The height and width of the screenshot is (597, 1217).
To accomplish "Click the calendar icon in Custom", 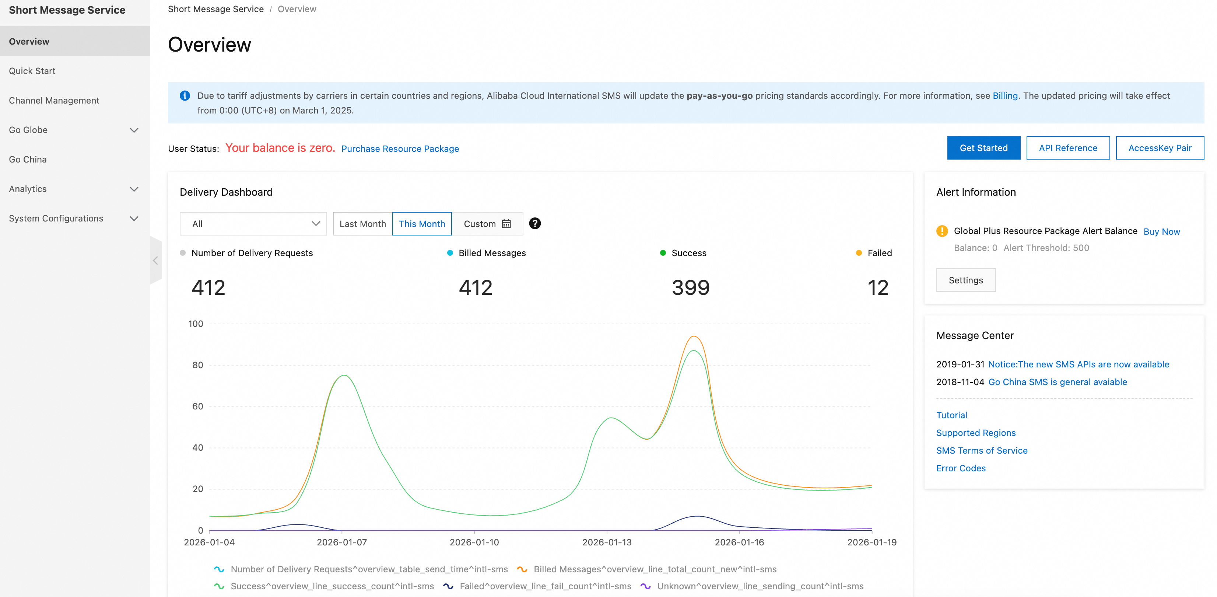I will click(x=506, y=224).
